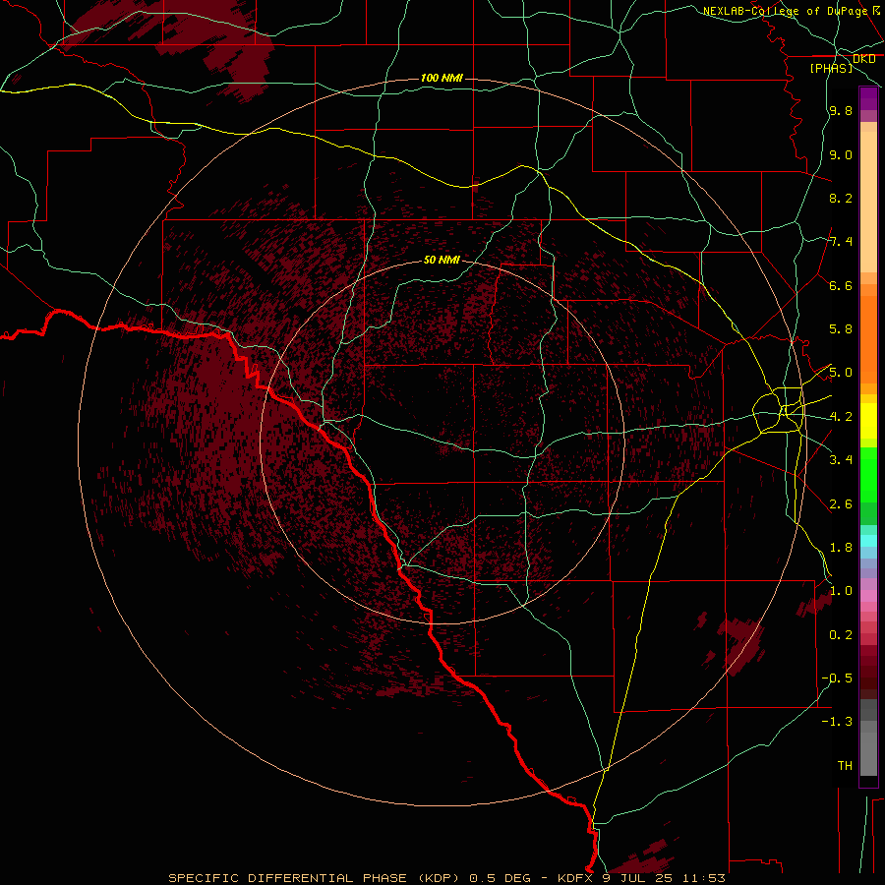Click the gray bottom segment of the color bar
The width and height of the screenshot is (885, 885).
click(868, 754)
